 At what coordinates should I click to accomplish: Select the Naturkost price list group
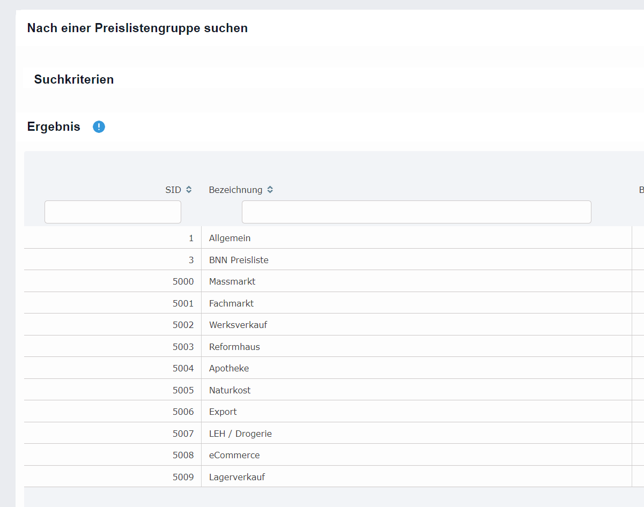pyautogui.click(x=230, y=390)
